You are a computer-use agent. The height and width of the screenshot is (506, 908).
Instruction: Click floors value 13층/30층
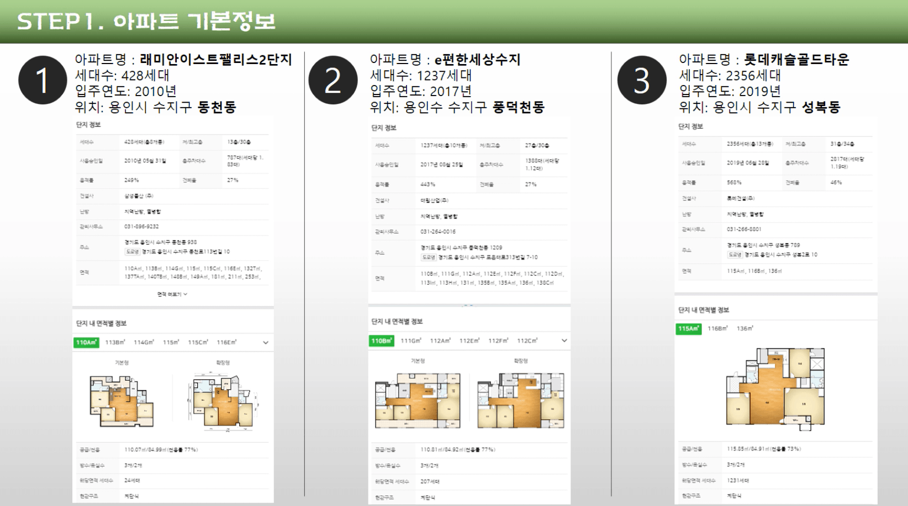pos(239,142)
